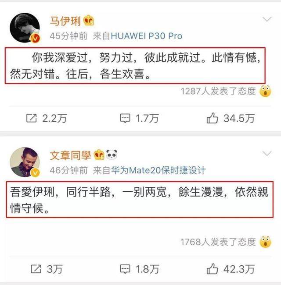The width and height of the screenshot is (281, 285).
Task: Click the crown member badge beside 马伊琍
Action: (x=89, y=20)
